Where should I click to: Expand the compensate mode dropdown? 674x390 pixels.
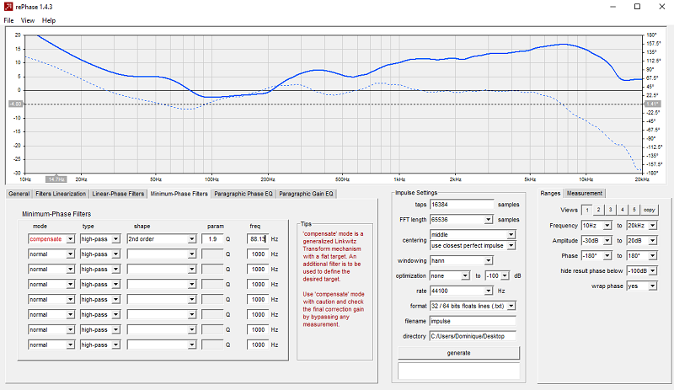pos(51,239)
